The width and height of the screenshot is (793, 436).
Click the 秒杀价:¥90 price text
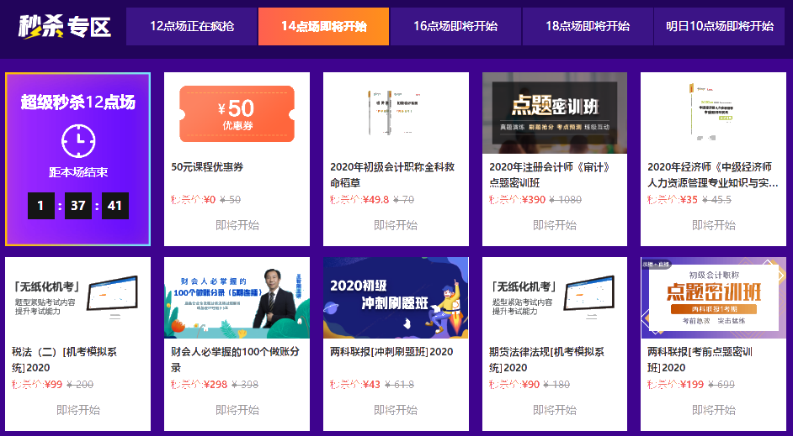[x=514, y=385]
